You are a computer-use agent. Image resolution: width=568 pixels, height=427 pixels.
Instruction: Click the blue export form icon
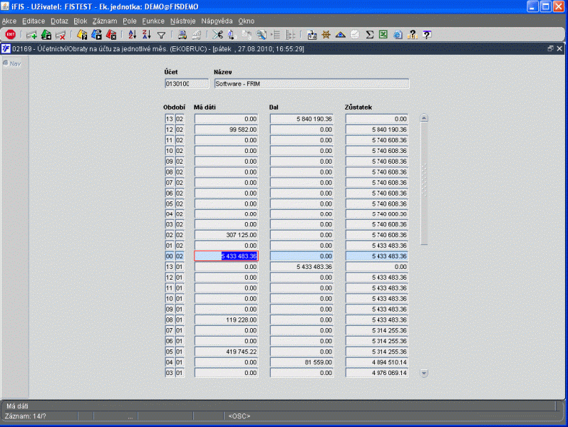311,35
